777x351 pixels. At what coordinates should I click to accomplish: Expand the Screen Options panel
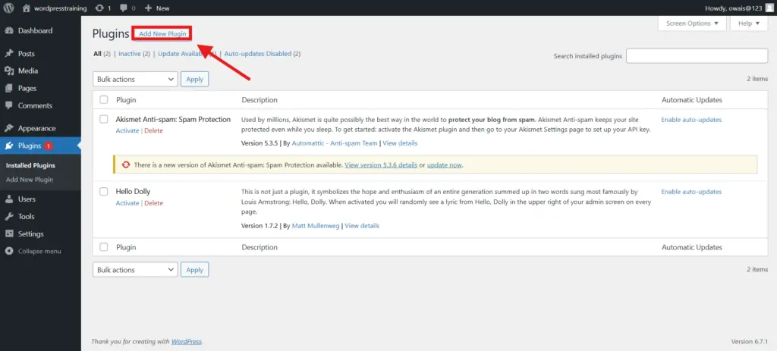[692, 24]
